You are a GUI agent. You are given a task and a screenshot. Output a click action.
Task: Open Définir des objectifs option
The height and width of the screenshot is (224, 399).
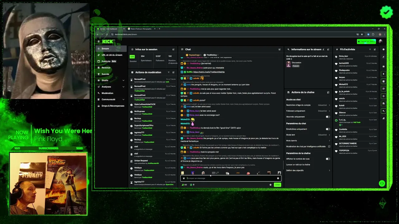click(308, 170)
